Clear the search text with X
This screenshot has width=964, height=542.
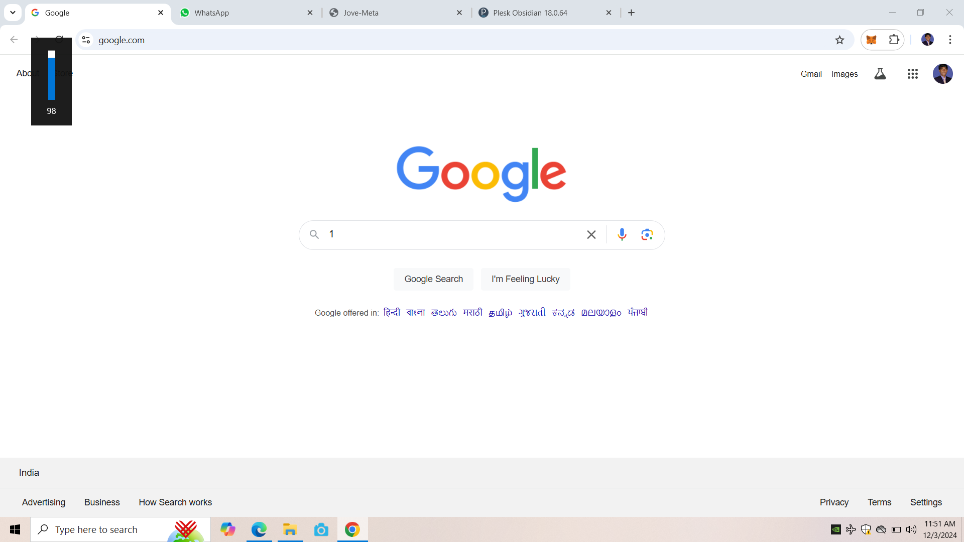(x=591, y=234)
